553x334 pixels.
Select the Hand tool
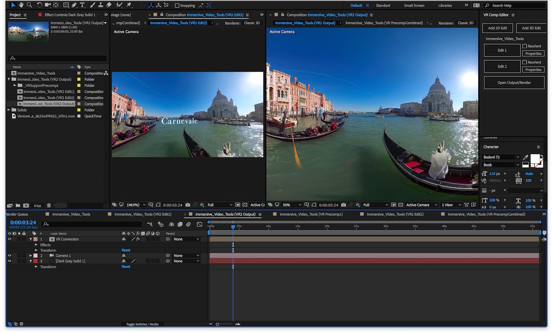pos(21,5)
